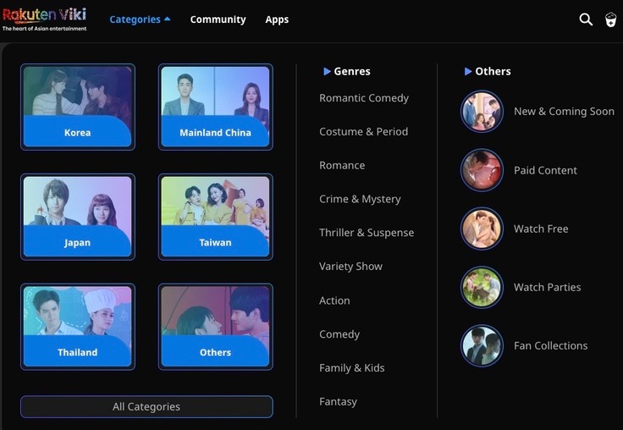This screenshot has height=430, width=623.
Task: Select the Mainland China category card
Action: pos(215,107)
